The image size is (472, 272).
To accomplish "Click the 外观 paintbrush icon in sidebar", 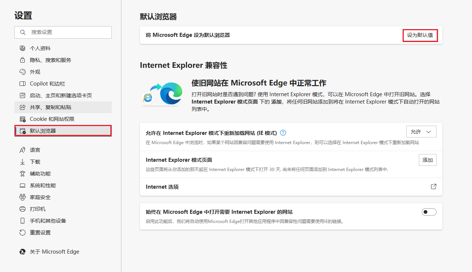I will click(22, 72).
